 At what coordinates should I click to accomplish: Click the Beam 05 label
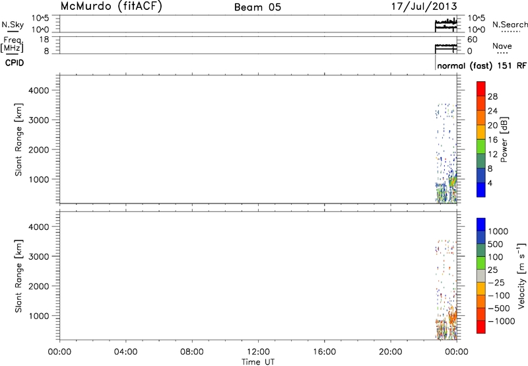coord(257,7)
